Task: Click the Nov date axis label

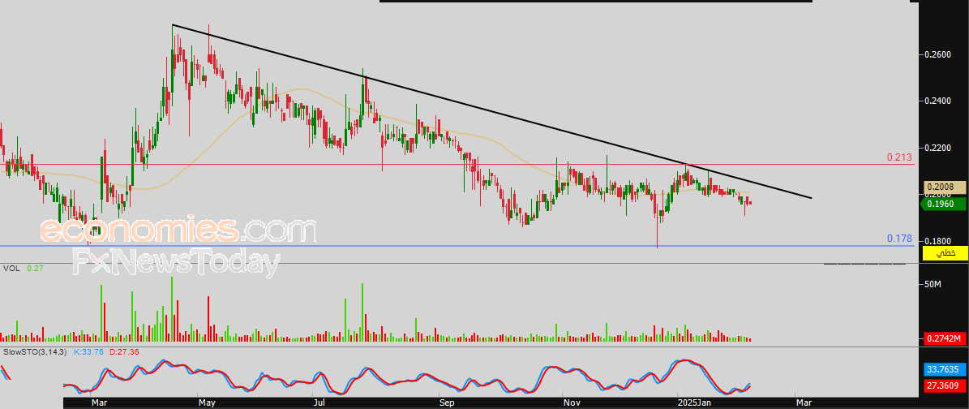Action: coord(572,403)
